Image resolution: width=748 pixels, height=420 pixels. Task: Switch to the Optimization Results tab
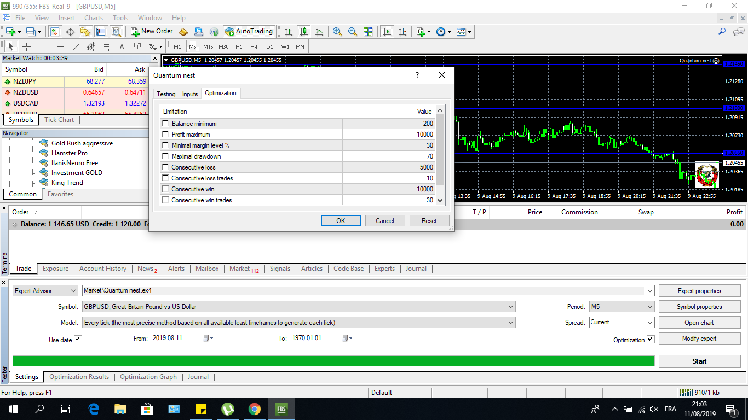pos(79,377)
